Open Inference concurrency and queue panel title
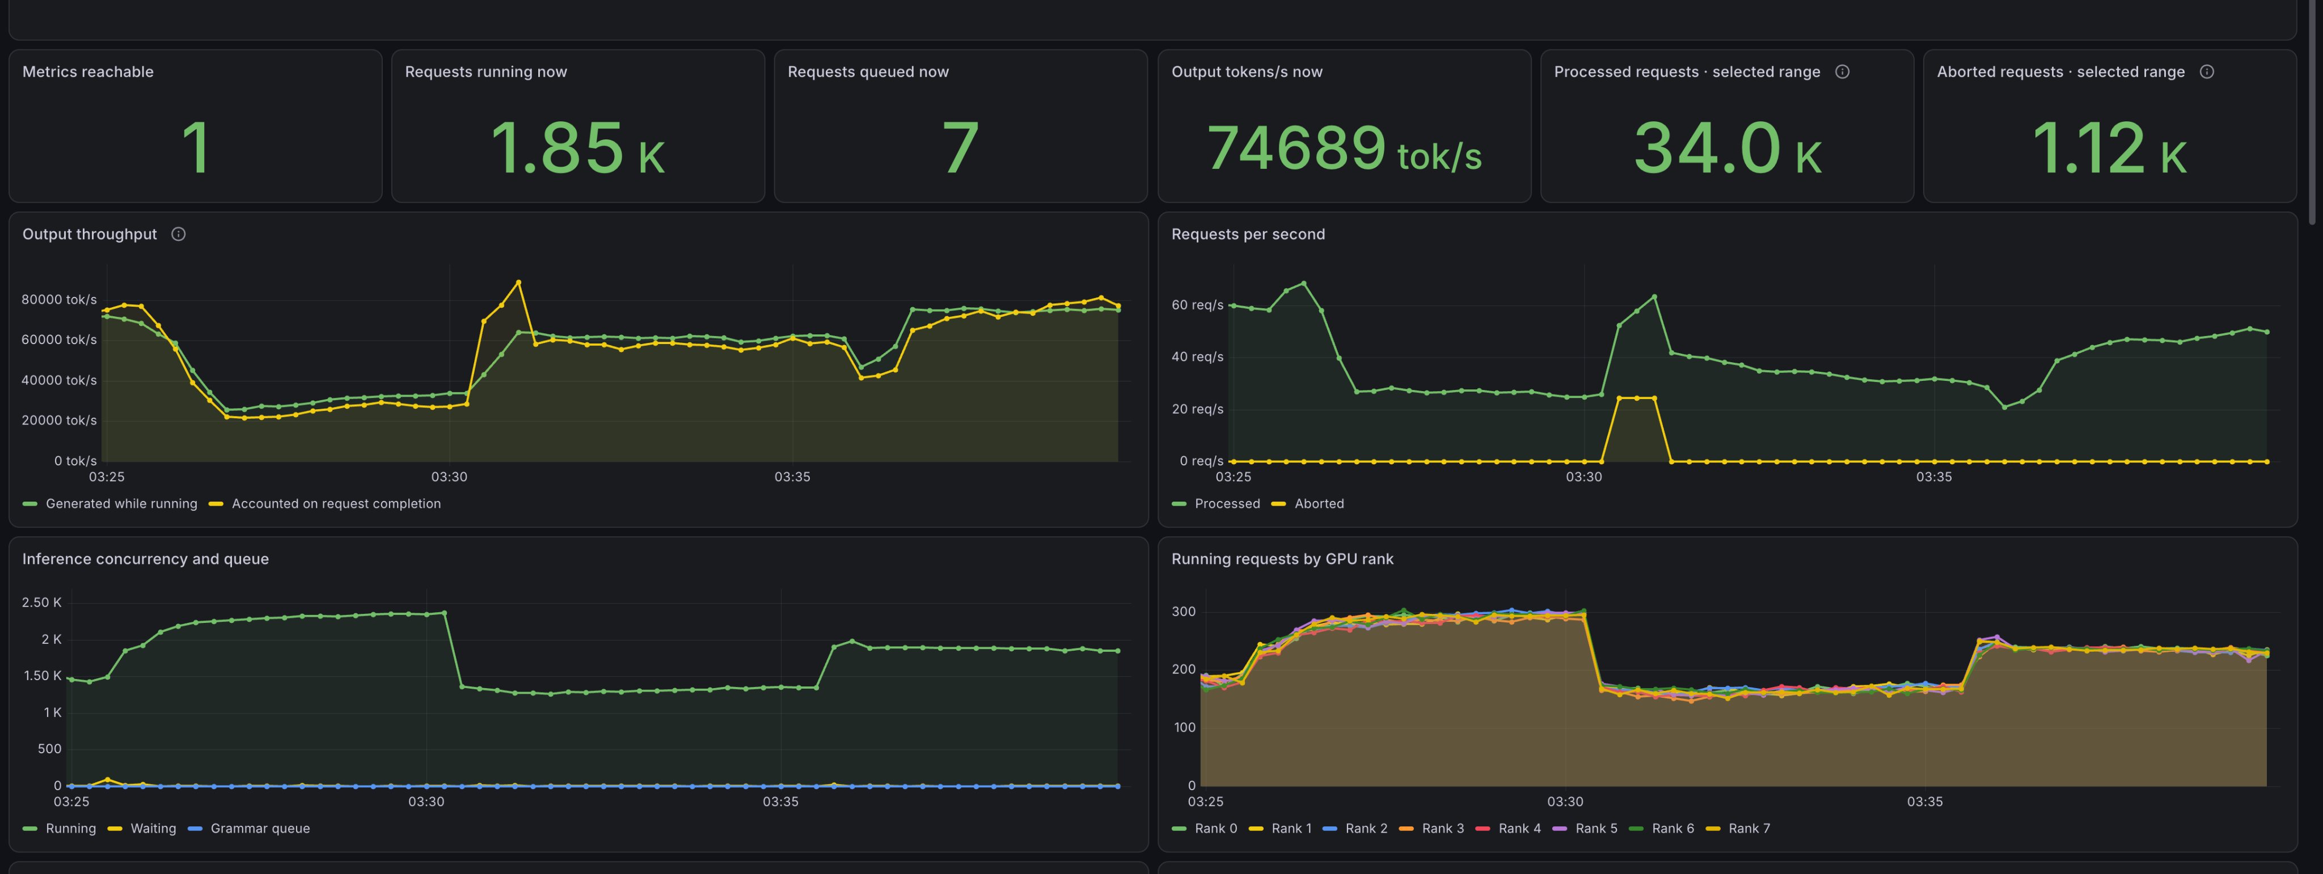Image resolution: width=2323 pixels, height=874 pixels. click(145, 559)
